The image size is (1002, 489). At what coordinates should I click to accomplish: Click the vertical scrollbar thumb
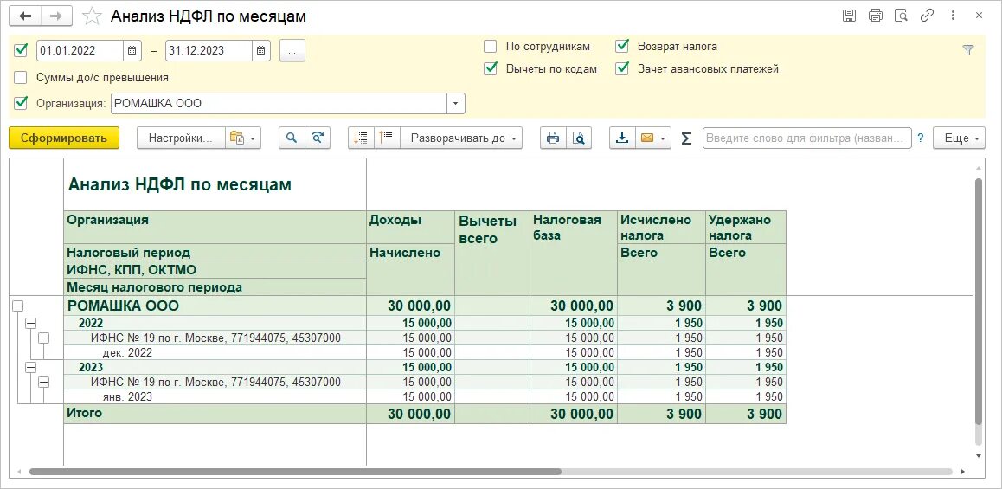coord(979,300)
